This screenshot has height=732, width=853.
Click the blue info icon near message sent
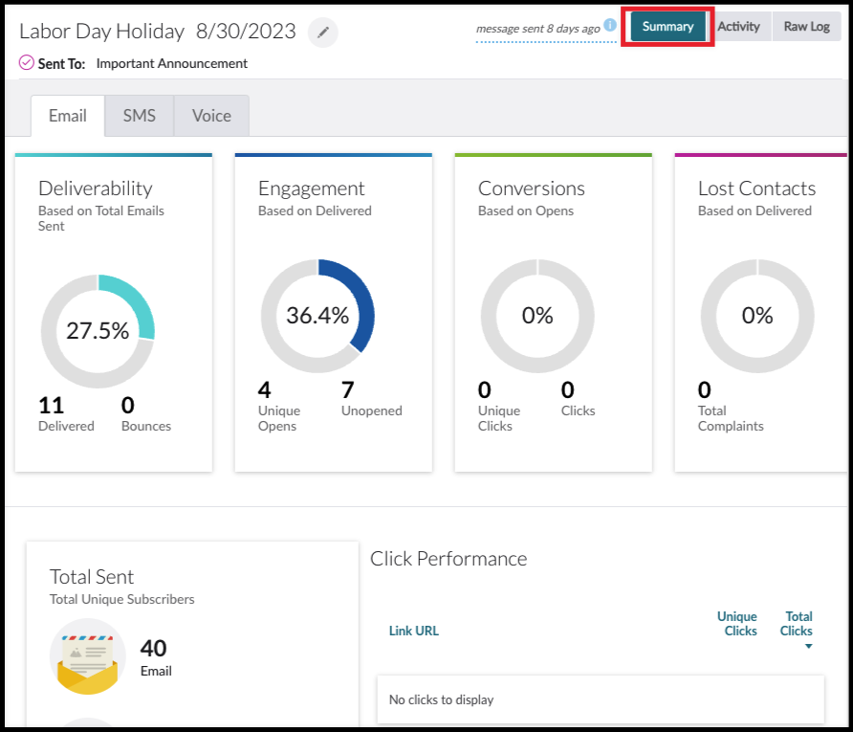click(x=610, y=25)
